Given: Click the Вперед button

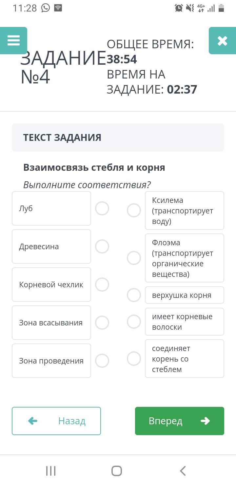Looking at the screenshot, I should pyautogui.click(x=180, y=421).
